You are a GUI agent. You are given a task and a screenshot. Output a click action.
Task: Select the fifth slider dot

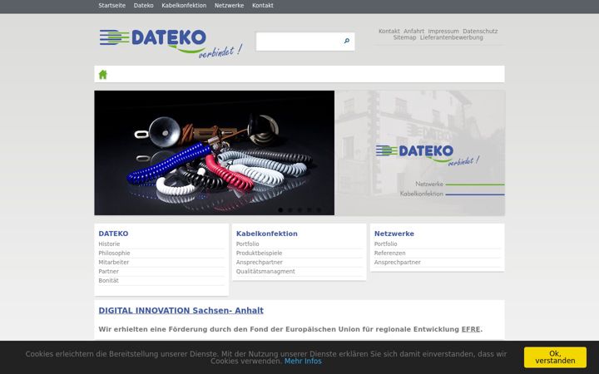click(x=319, y=210)
